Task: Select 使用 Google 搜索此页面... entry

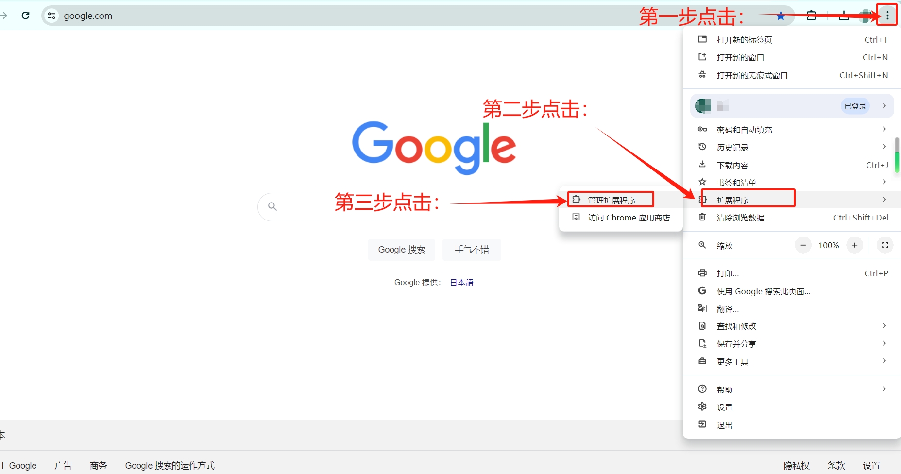Action: (792, 291)
